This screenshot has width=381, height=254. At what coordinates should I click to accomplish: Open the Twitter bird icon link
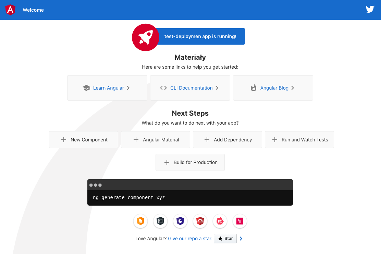point(370,9)
